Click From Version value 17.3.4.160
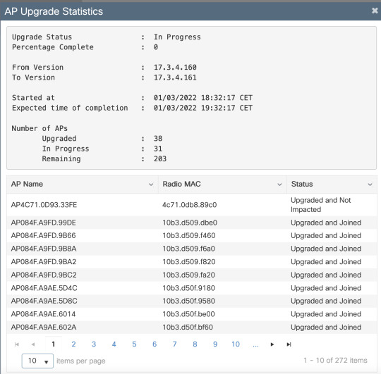The image size is (381, 374). 175,68
